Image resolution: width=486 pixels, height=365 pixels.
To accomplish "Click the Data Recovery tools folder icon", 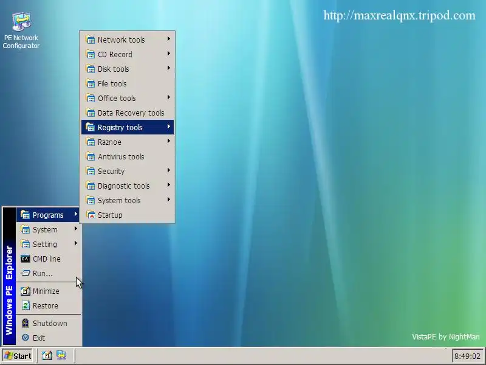I will (x=90, y=113).
